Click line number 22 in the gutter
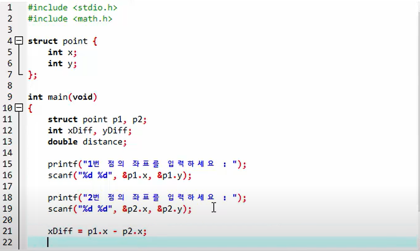This screenshot has width=420, height=251. 7,242
